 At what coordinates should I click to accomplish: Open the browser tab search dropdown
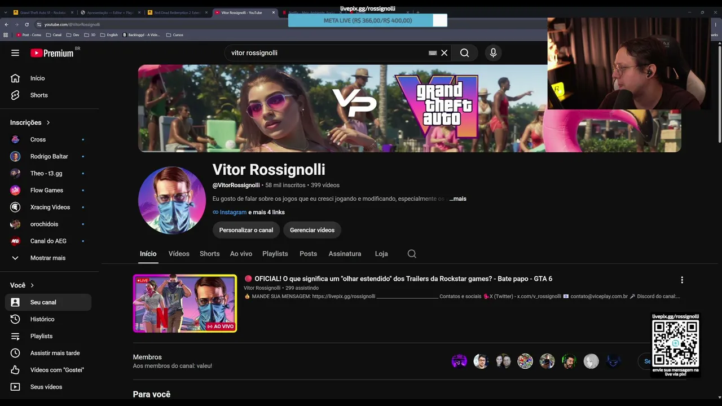click(x=6, y=12)
